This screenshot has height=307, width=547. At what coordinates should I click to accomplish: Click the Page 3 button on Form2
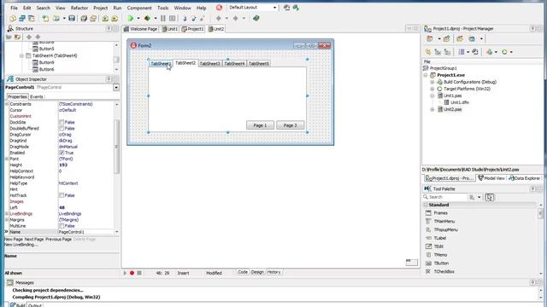click(x=290, y=125)
